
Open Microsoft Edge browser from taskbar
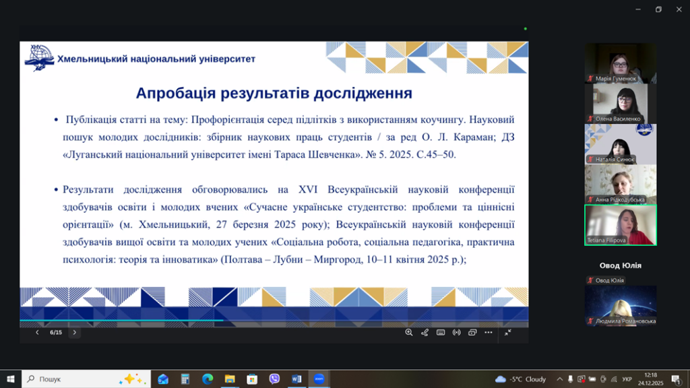click(x=208, y=379)
